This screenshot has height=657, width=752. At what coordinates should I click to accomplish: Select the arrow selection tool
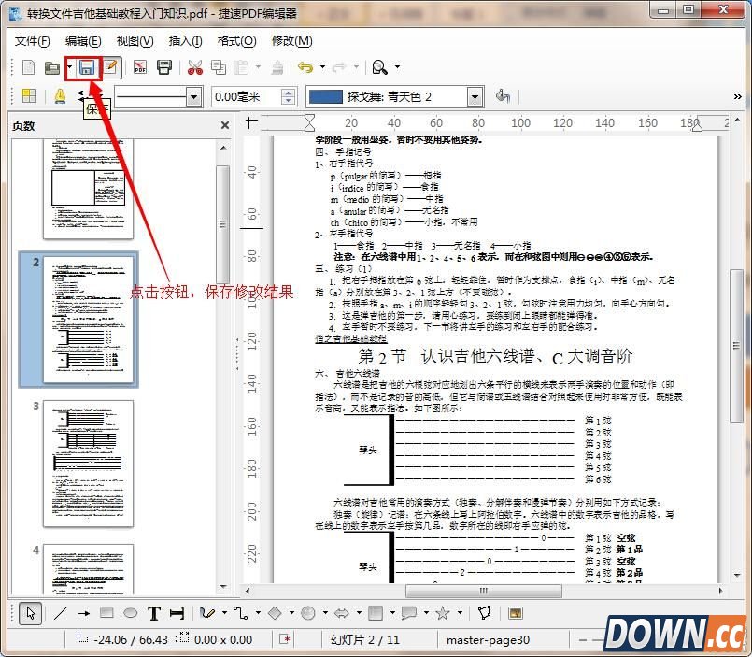click(x=30, y=613)
